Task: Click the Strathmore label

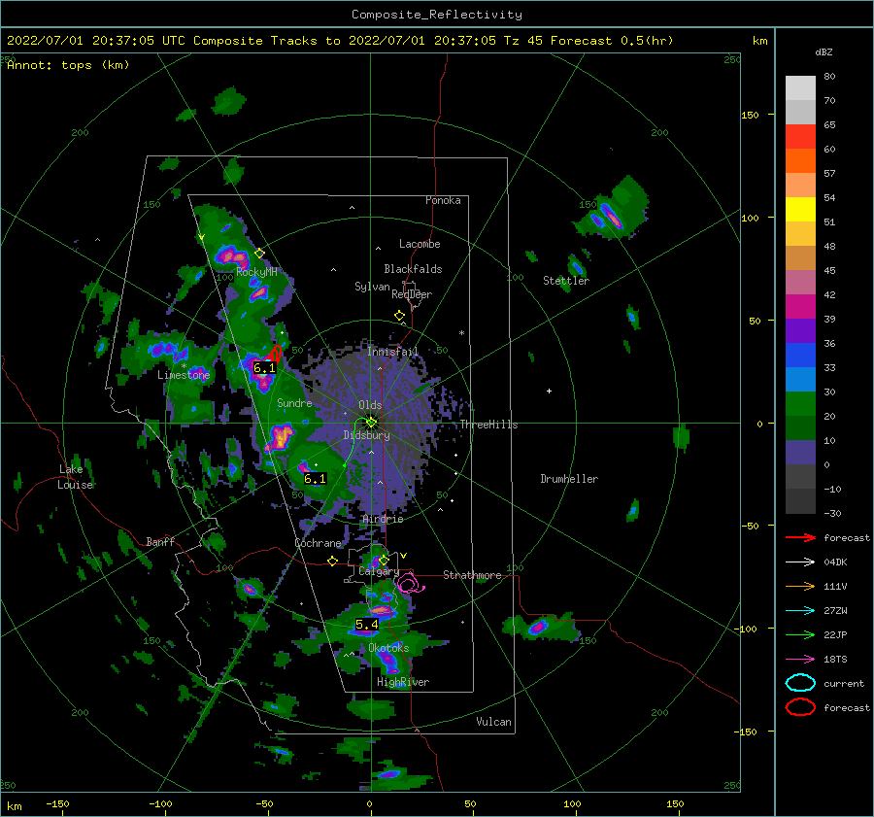Action: click(x=472, y=575)
